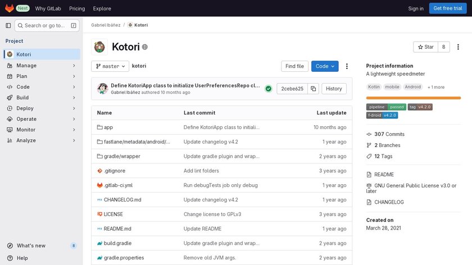Open the Pricing menu item

(x=78, y=8)
